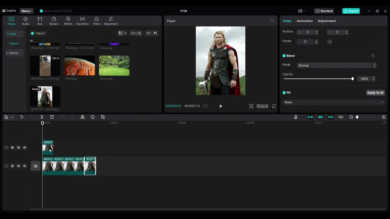390x219 pixels.
Task: Click Import in the left sidebar
Action: pos(14,43)
